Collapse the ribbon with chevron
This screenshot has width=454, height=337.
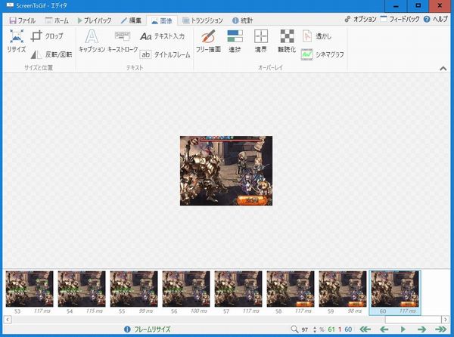[x=443, y=69]
